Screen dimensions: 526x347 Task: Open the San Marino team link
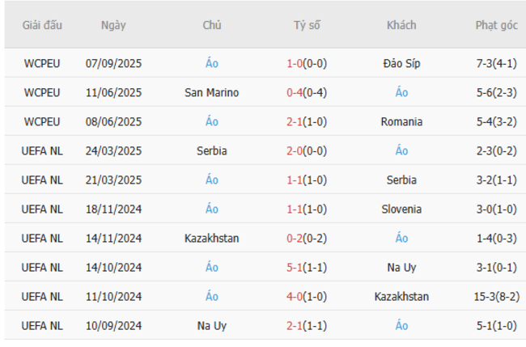click(x=212, y=92)
